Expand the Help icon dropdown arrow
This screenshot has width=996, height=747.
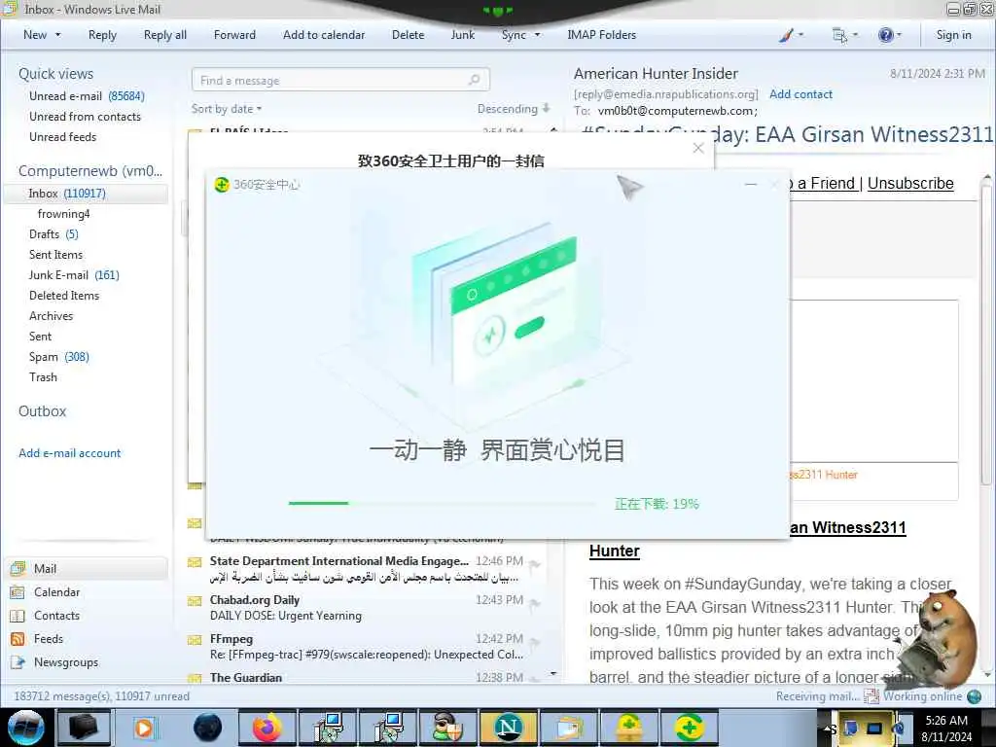click(899, 35)
